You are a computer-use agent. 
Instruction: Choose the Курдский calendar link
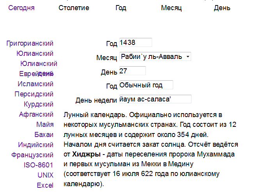point(39,104)
